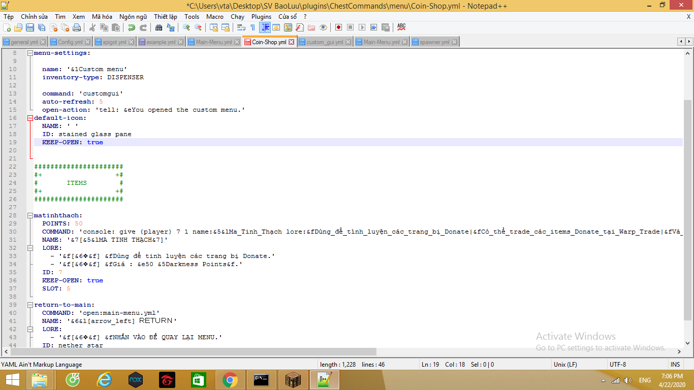
Task: Toggle file monitoring eye icon
Action: tap(323, 27)
